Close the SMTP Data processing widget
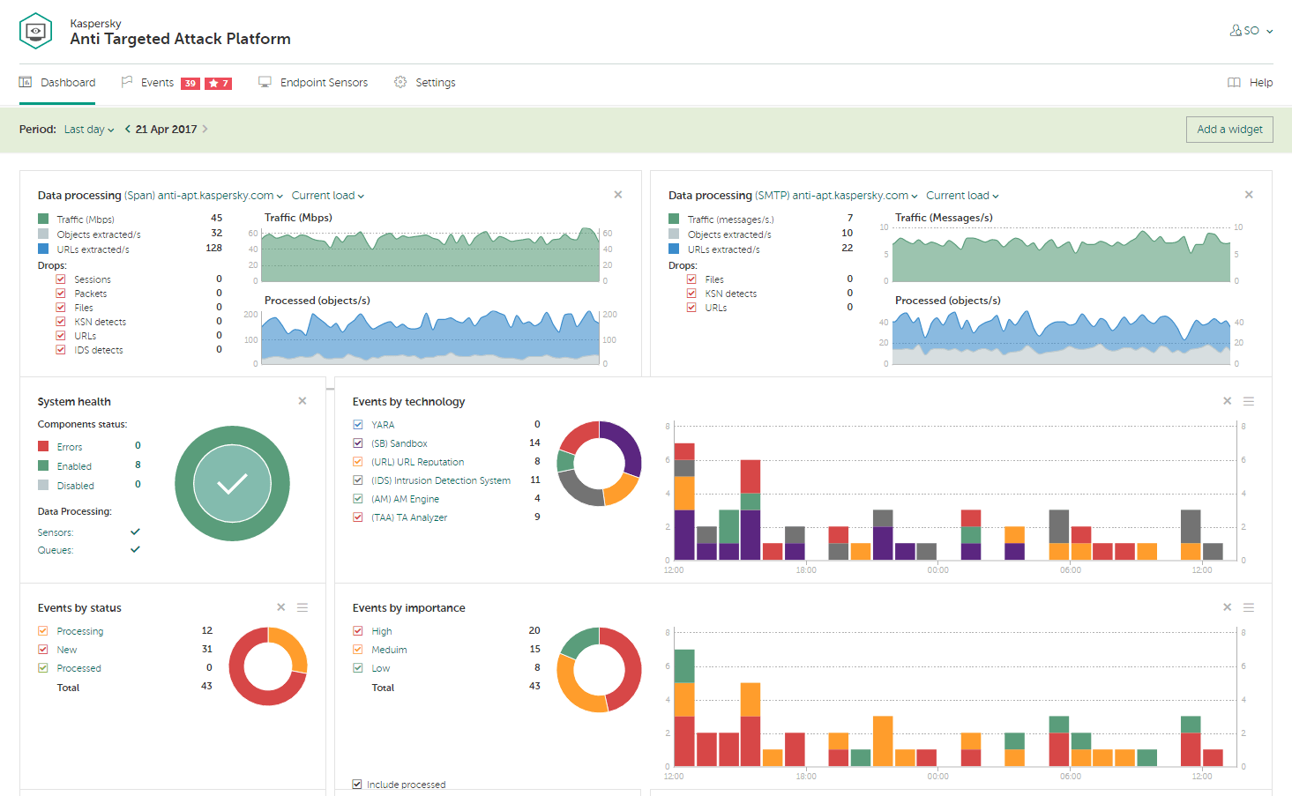This screenshot has width=1292, height=796. tap(1249, 195)
